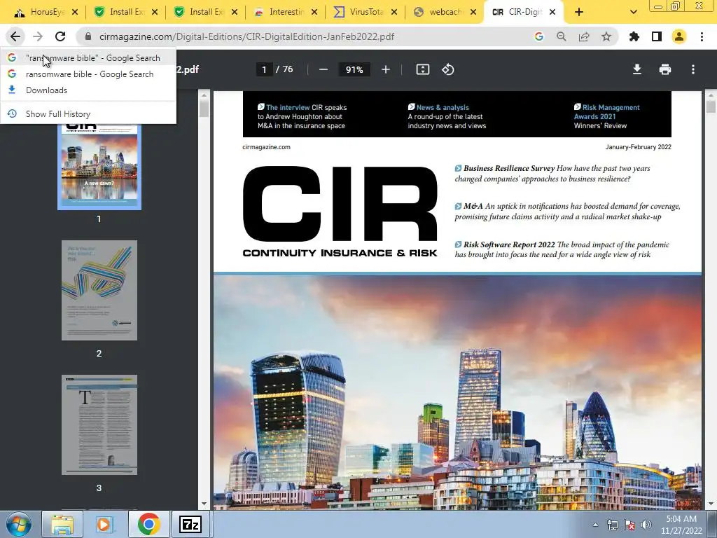Expand the tab search dropdown arrow

click(x=633, y=12)
